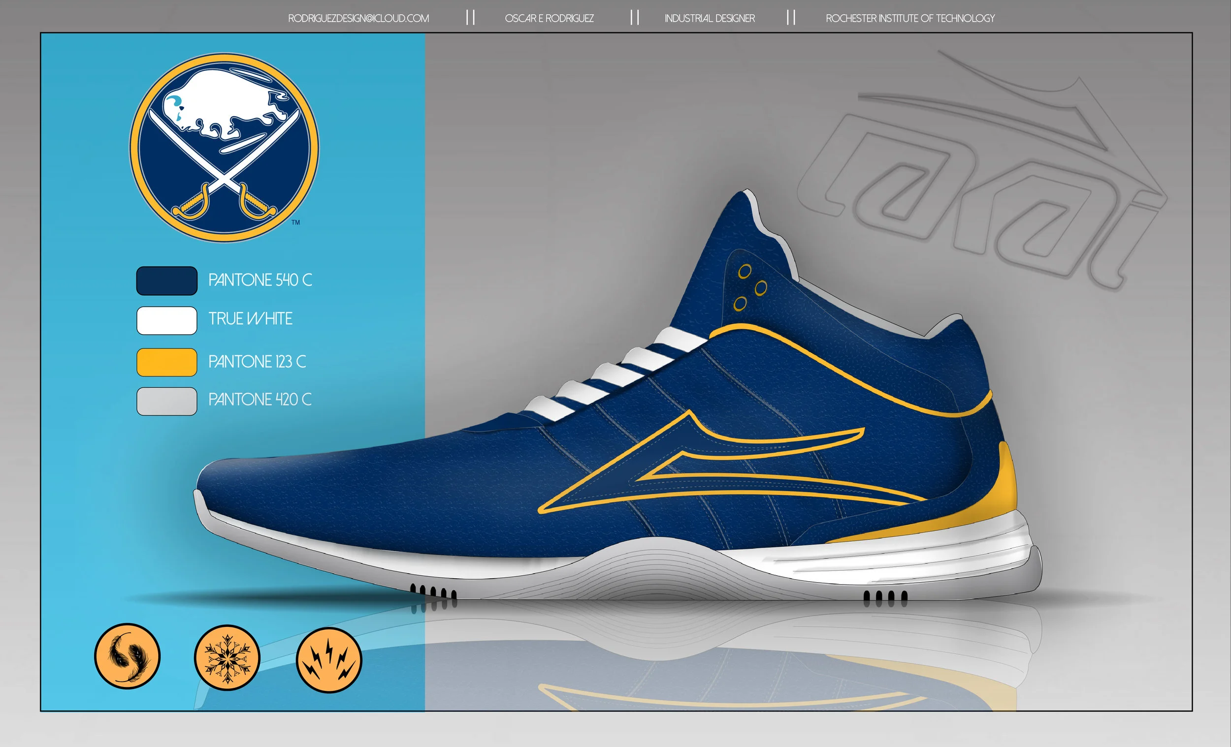Click the TRUE WHITE label
This screenshot has height=747, width=1231.
(x=250, y=318)
